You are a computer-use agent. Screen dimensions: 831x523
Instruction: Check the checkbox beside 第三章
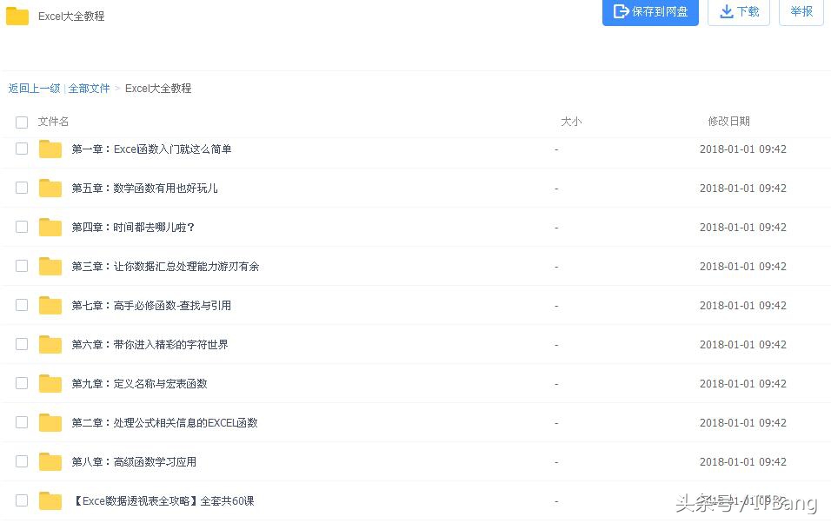coord(22,266)
